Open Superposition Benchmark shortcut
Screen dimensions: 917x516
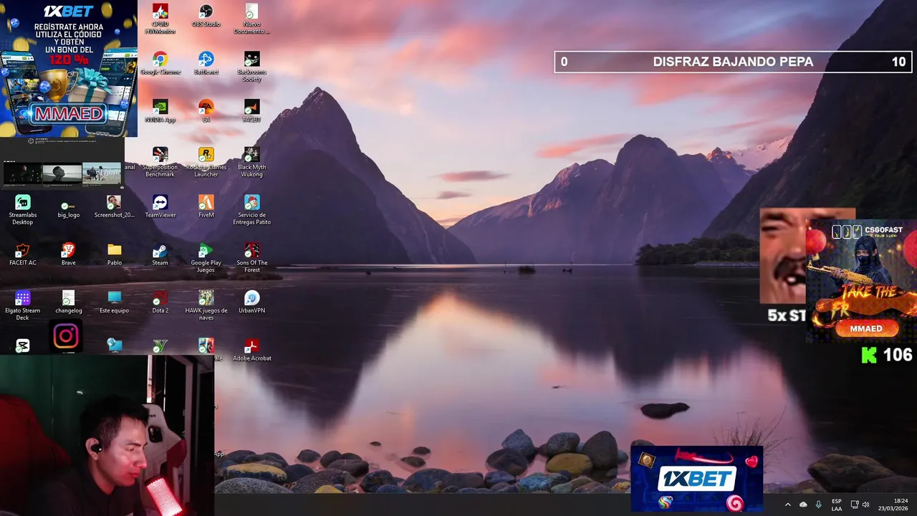click(160, 162)
